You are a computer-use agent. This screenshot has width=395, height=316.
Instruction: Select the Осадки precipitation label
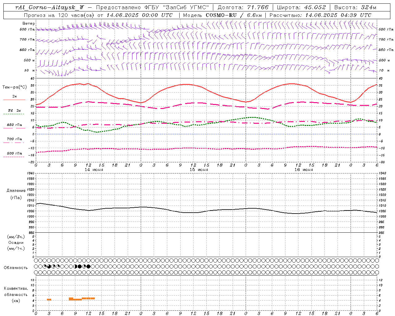16,243
